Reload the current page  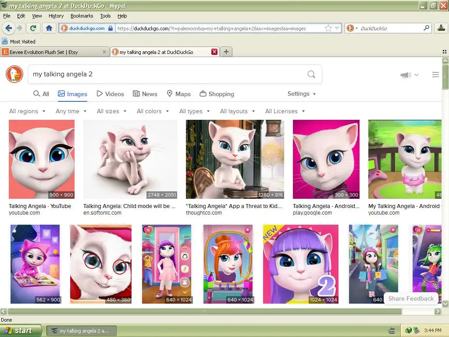tap(33, 28)
